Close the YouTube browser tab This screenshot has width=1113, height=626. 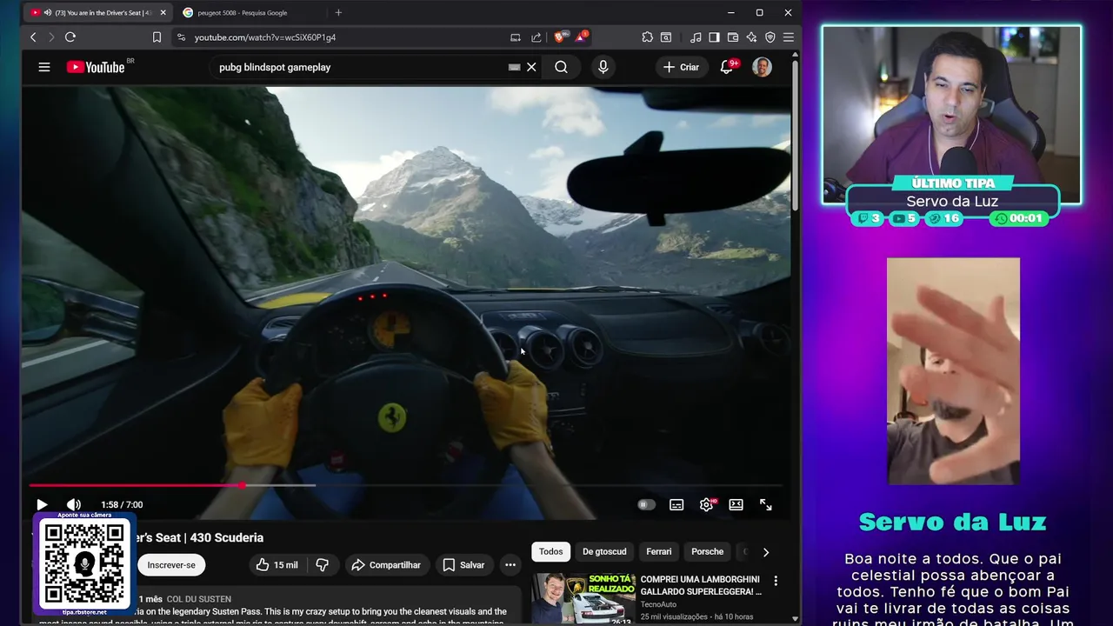coord(164,12)
